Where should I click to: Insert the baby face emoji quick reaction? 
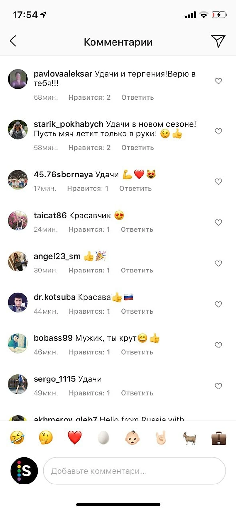tap(132, 438)
